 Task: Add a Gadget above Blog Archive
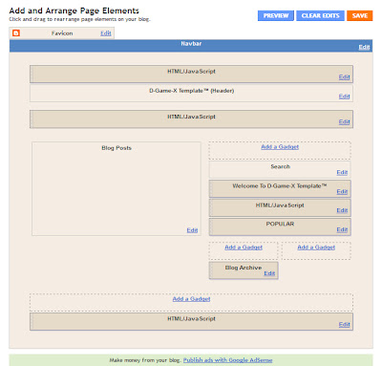pos(244,248)
